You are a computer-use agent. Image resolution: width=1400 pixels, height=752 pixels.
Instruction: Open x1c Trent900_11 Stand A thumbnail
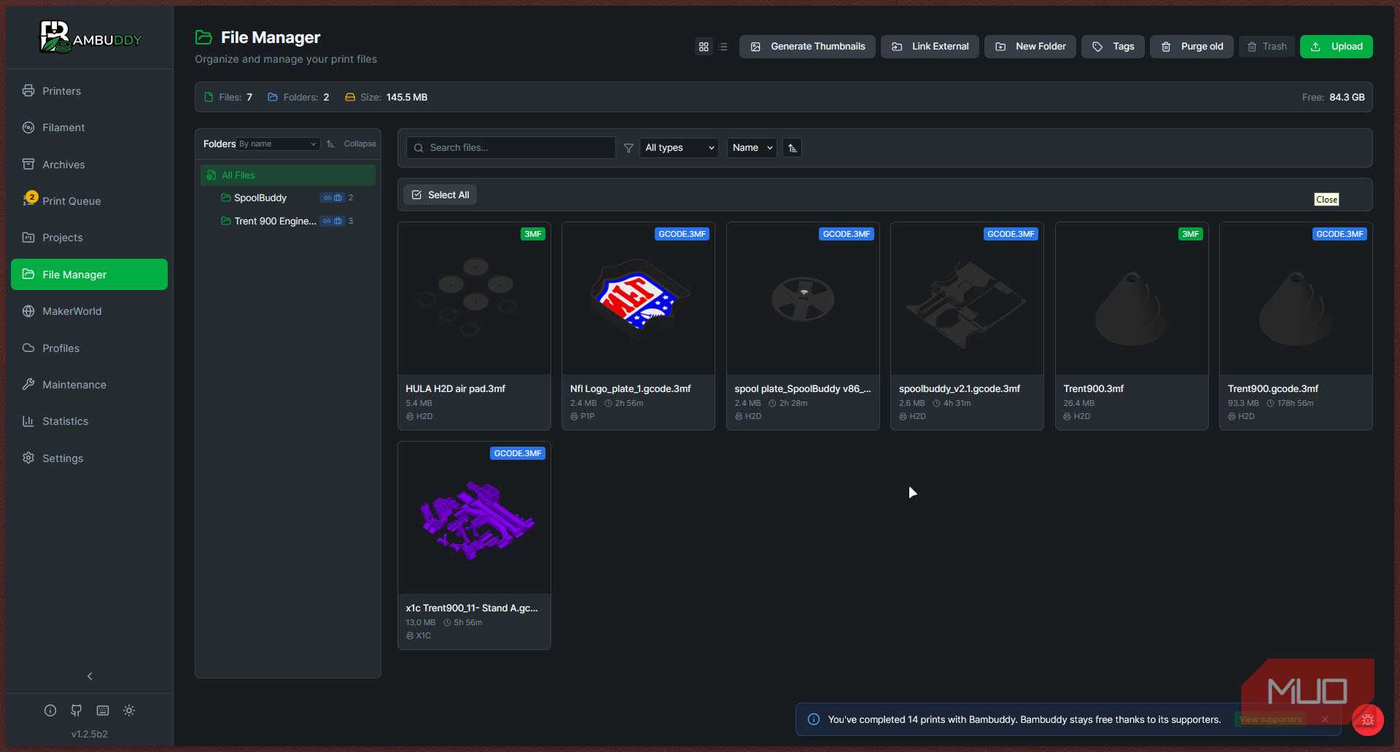pos(474,518)
